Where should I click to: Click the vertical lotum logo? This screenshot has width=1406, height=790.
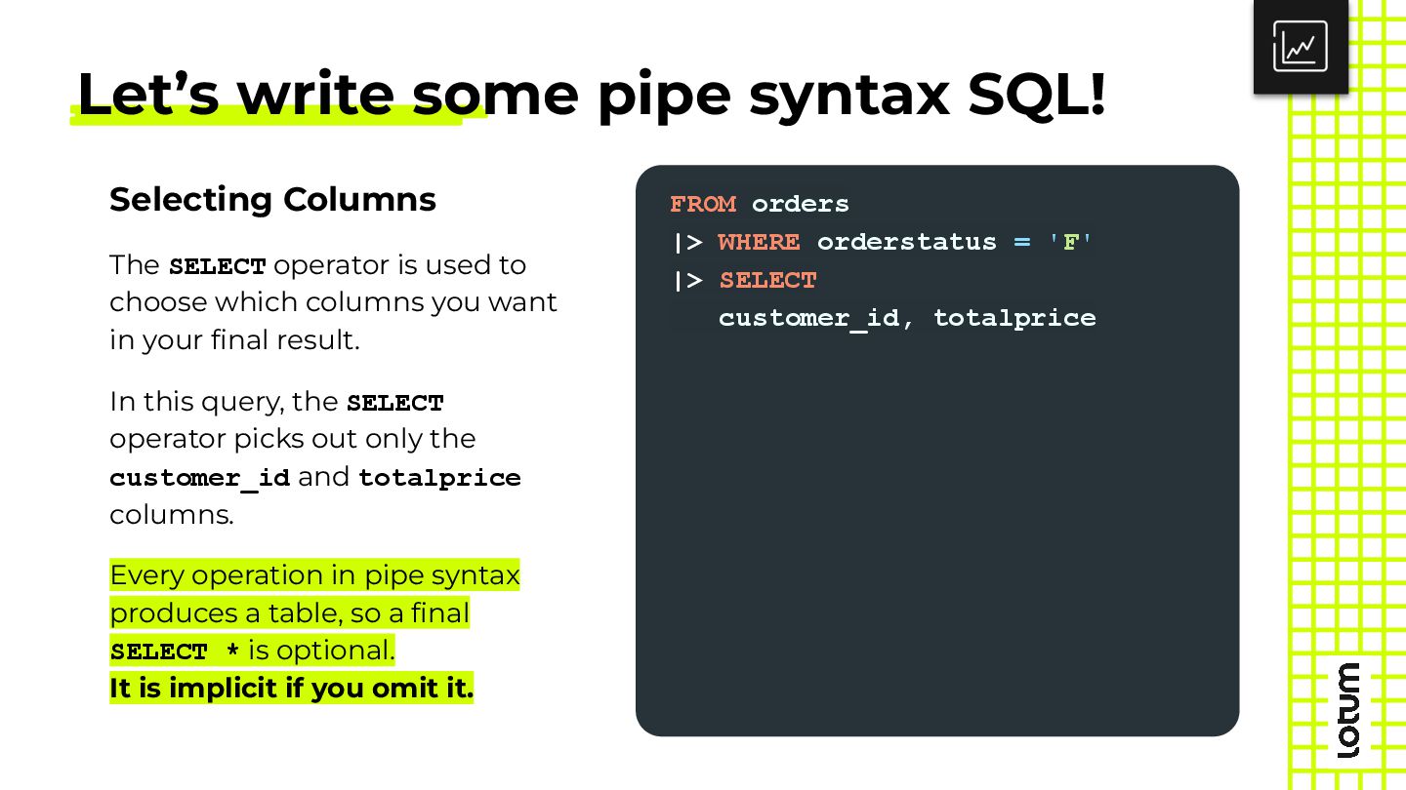1348,710
